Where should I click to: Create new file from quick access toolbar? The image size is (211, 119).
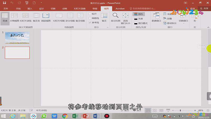click(x=34, y=3)
